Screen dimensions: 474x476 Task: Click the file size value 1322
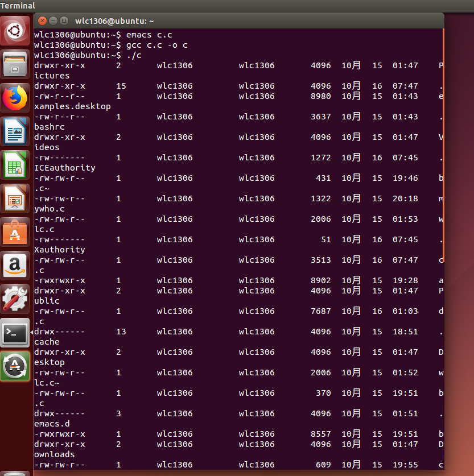pyautogui.click(x=321, y=199)
